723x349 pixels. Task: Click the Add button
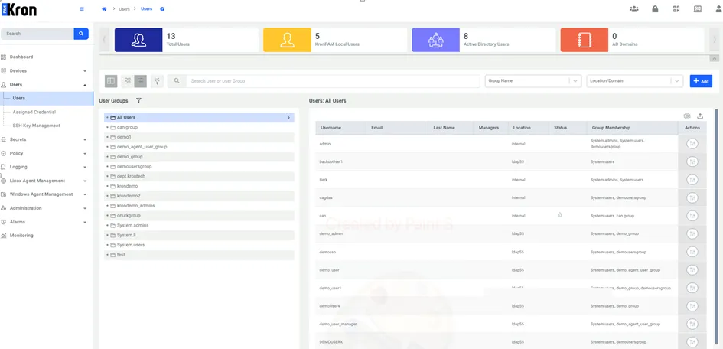click(x=701, y=80)
